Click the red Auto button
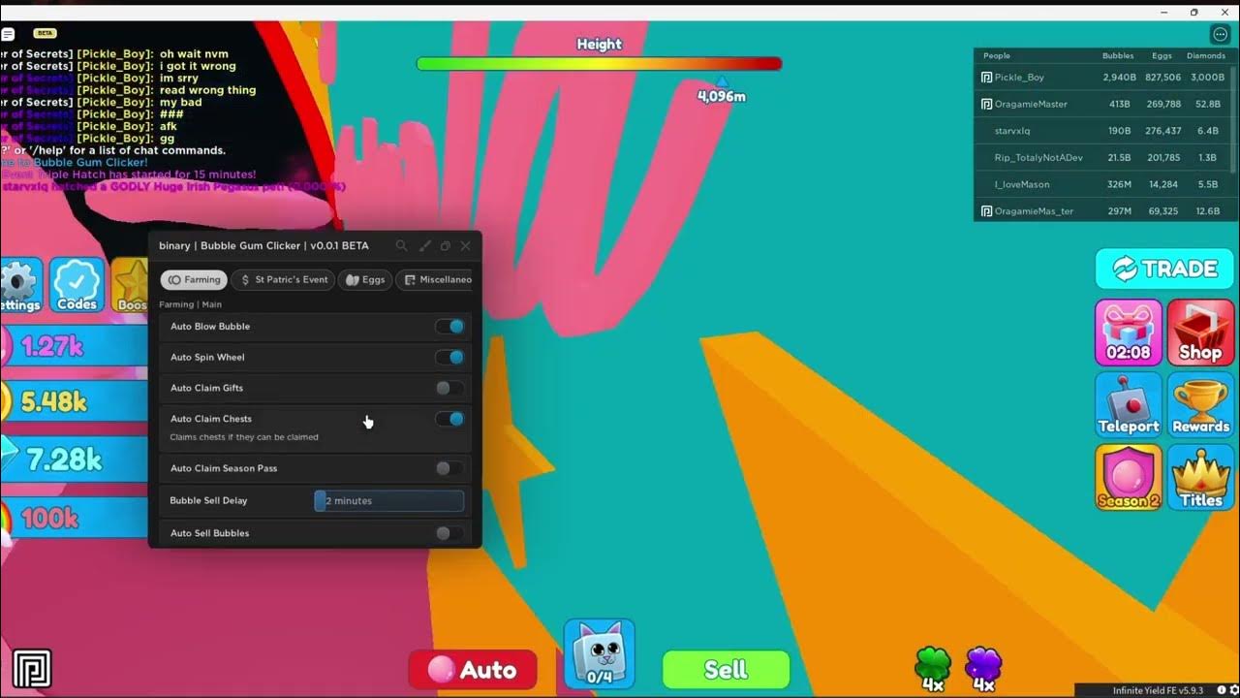This screenshot has width=1240, height=698. [x=473, y=670]
